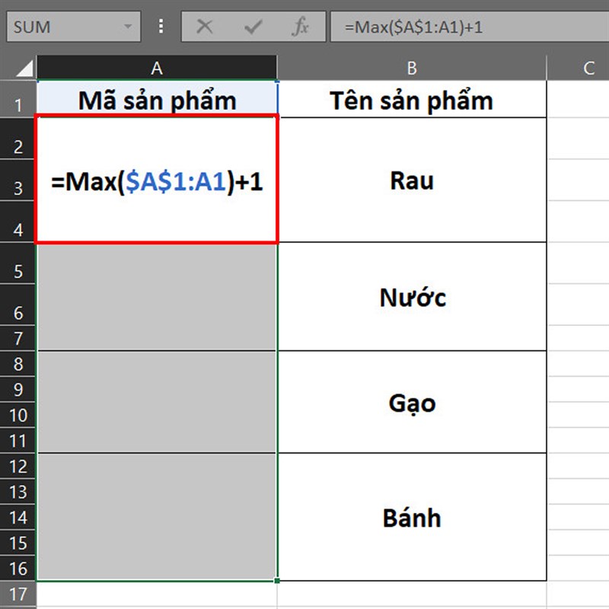The width and height of the screenshot is (609, 609).
Task: Confirm entry using the checkmark icon
Action: [x=253, y=25]
